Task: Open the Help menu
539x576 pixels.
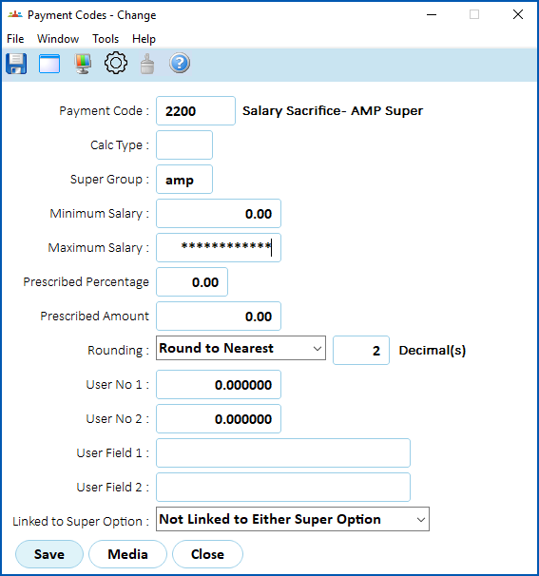Action: pyautogui.click(x=144, y=39)
